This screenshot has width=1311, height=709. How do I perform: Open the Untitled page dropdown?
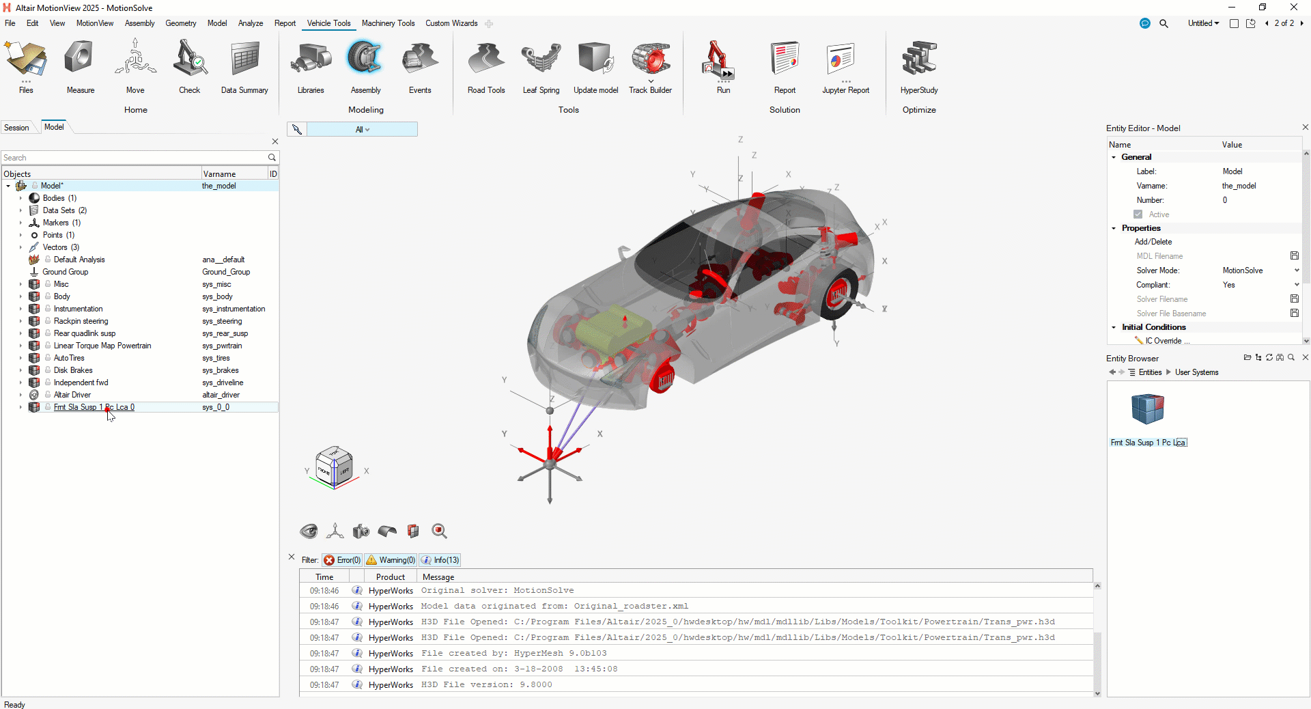tap(1203, 23)
